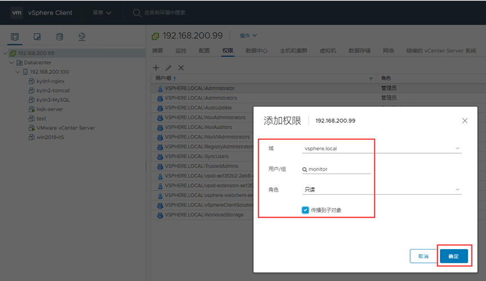Click the delete permission X icon
This screenshot has height=281, width=486.
[x=181, y=67]
